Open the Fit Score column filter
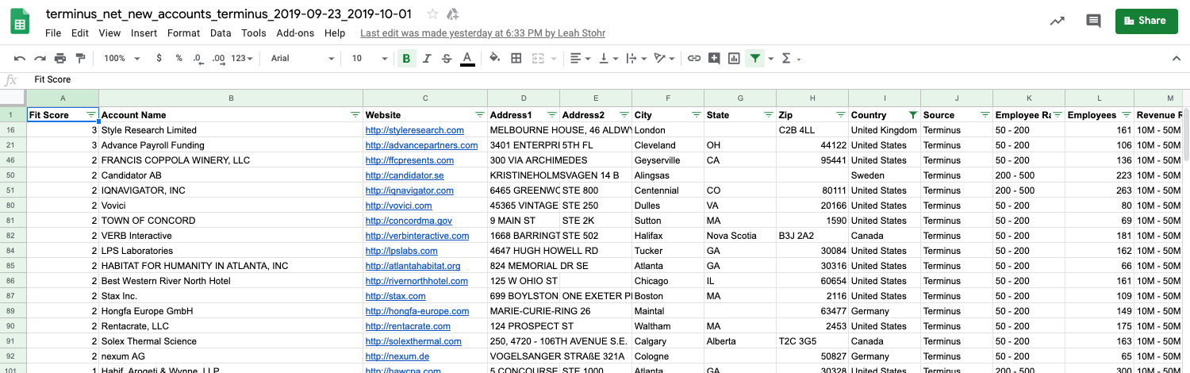Viewport: 1190px width, 373px height. (x=90, y=115)
